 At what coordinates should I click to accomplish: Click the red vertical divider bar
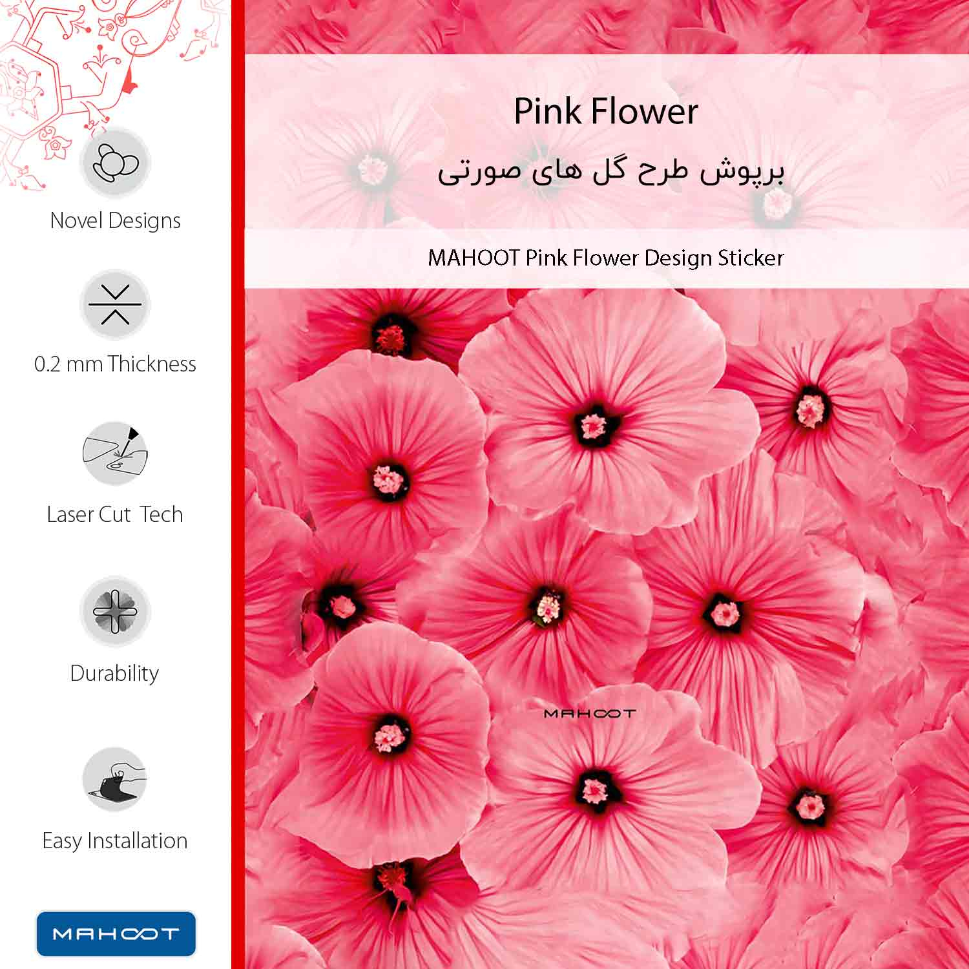click(238, 484)
